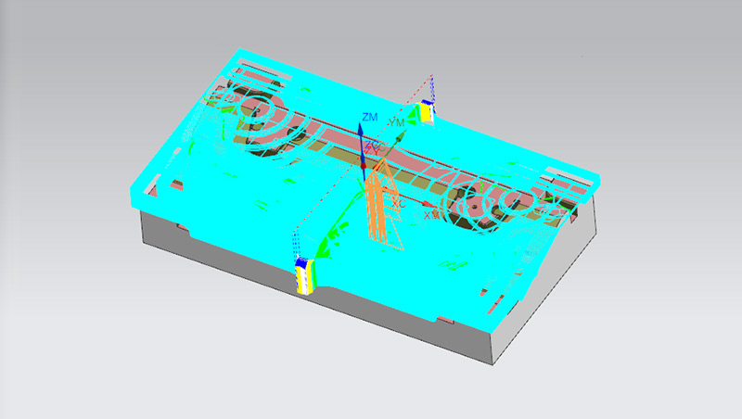Click the blue ZM axis label
The height and width of the screenshot is (419, 742).
[370, 116]
